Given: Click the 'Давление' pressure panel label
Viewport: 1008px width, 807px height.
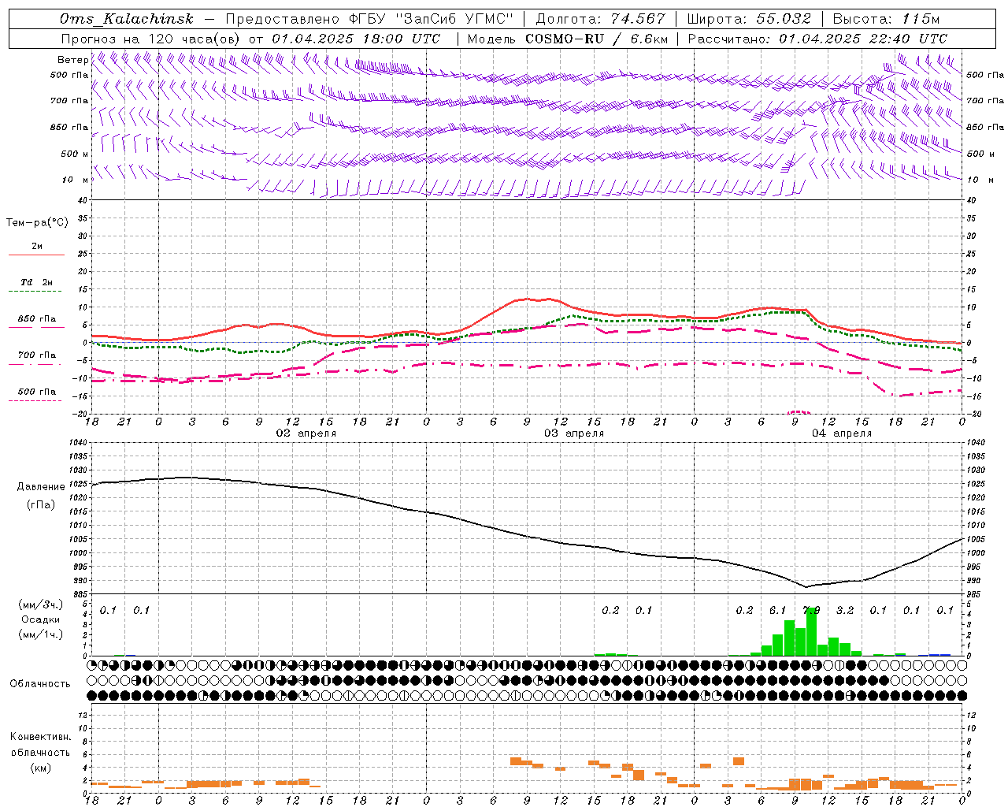Looking at the screenshot, I should [41, 487].
